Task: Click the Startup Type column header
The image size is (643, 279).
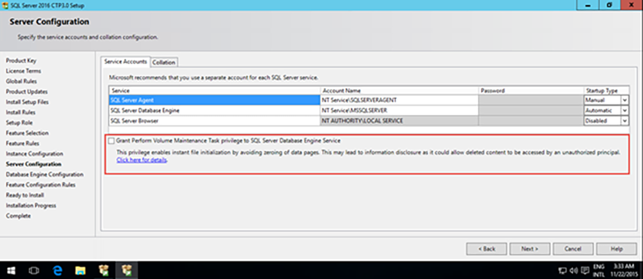Action: click(x=606, y=90)
